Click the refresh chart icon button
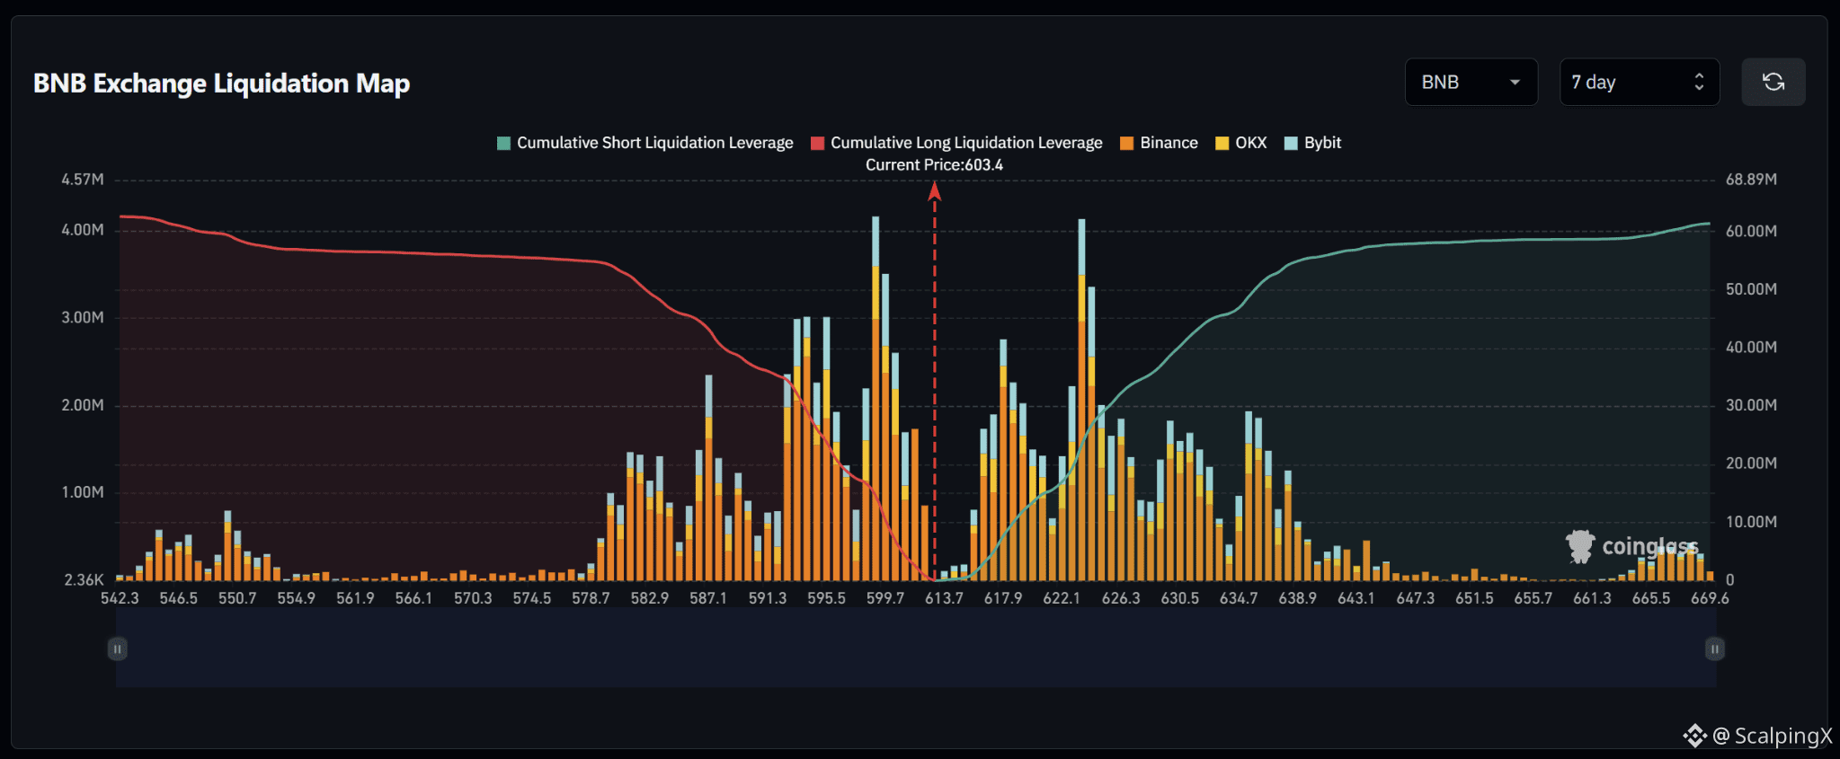 pyautogui.click(x=1773, y=83)
